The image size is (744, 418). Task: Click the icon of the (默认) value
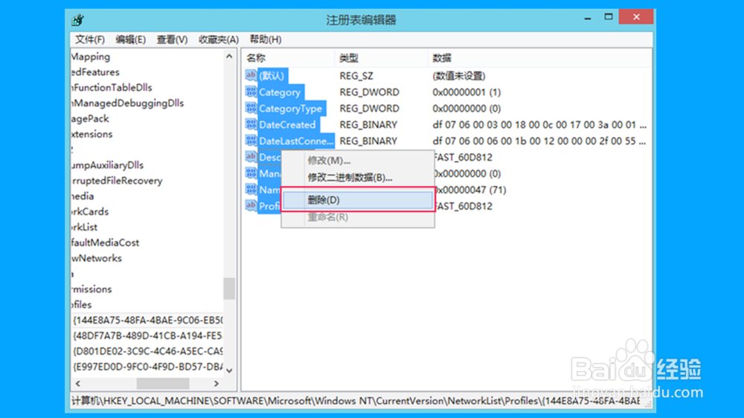click(251, 75)
